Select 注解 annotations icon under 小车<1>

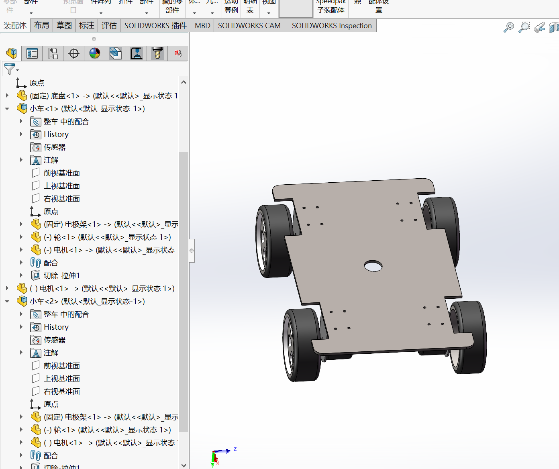(36, 160)
